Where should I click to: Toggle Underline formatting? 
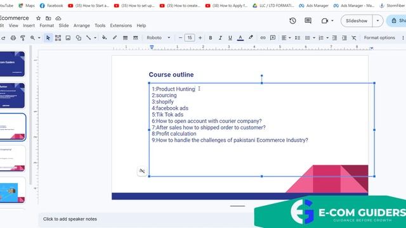230,38
